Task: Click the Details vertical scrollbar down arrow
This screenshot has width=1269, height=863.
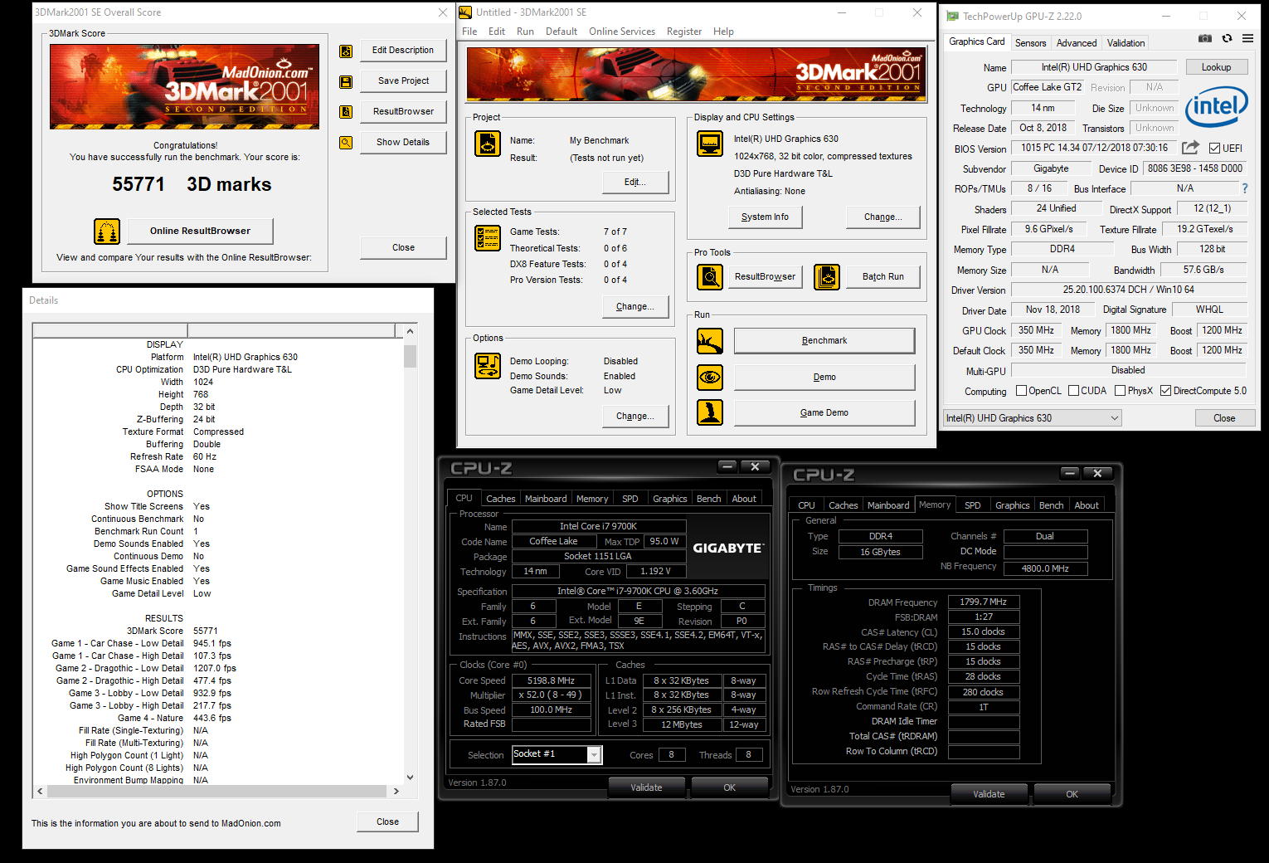Action: (410, 778)
